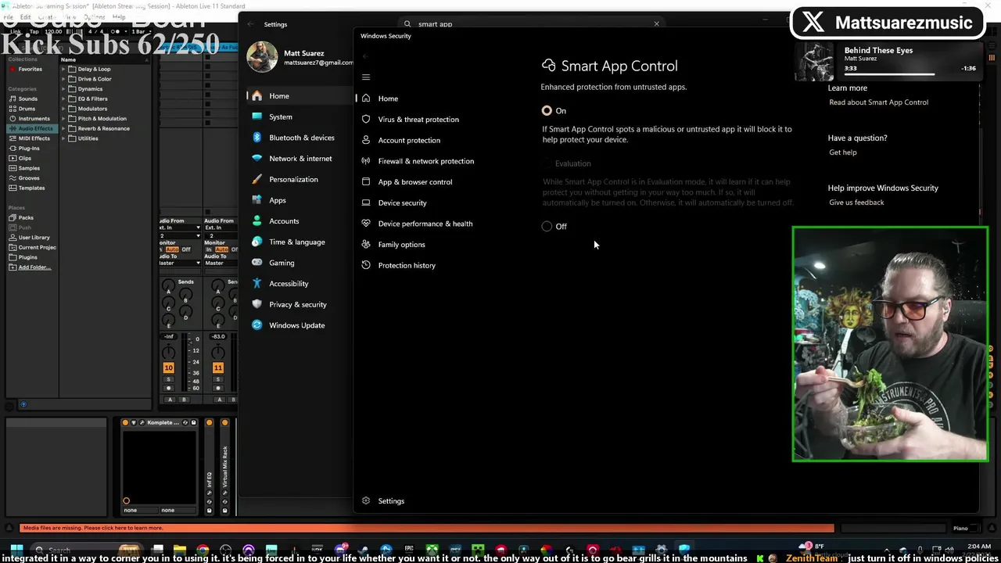Image resolution: width=1001 pixels, height=563 pixels.
Task: Select Sounds category in Ableton browser
Action: point(27,99)
